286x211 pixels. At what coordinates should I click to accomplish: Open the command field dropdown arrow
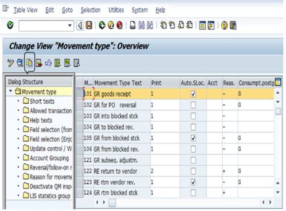(70, 25)
